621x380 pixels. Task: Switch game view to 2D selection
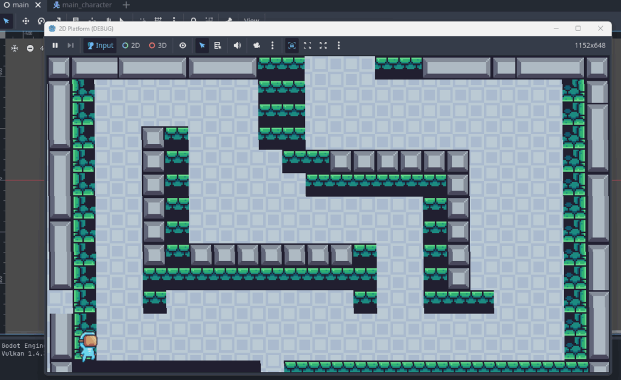point(131,46)
